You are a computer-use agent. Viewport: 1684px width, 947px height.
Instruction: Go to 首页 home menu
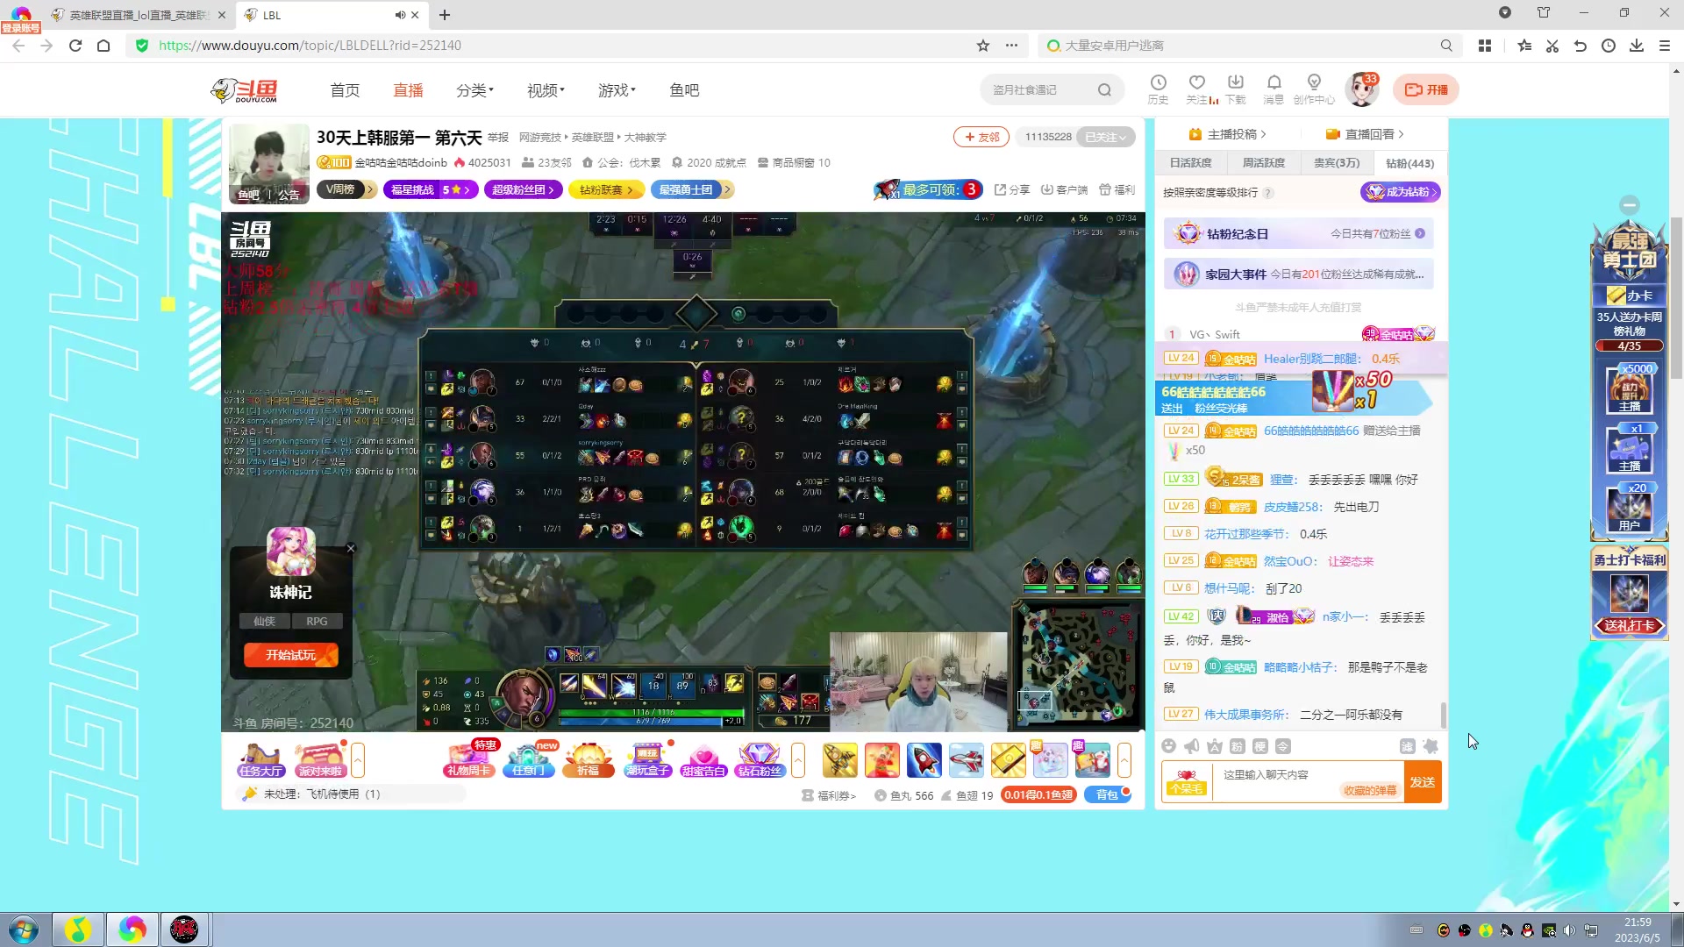click(345, 90)
